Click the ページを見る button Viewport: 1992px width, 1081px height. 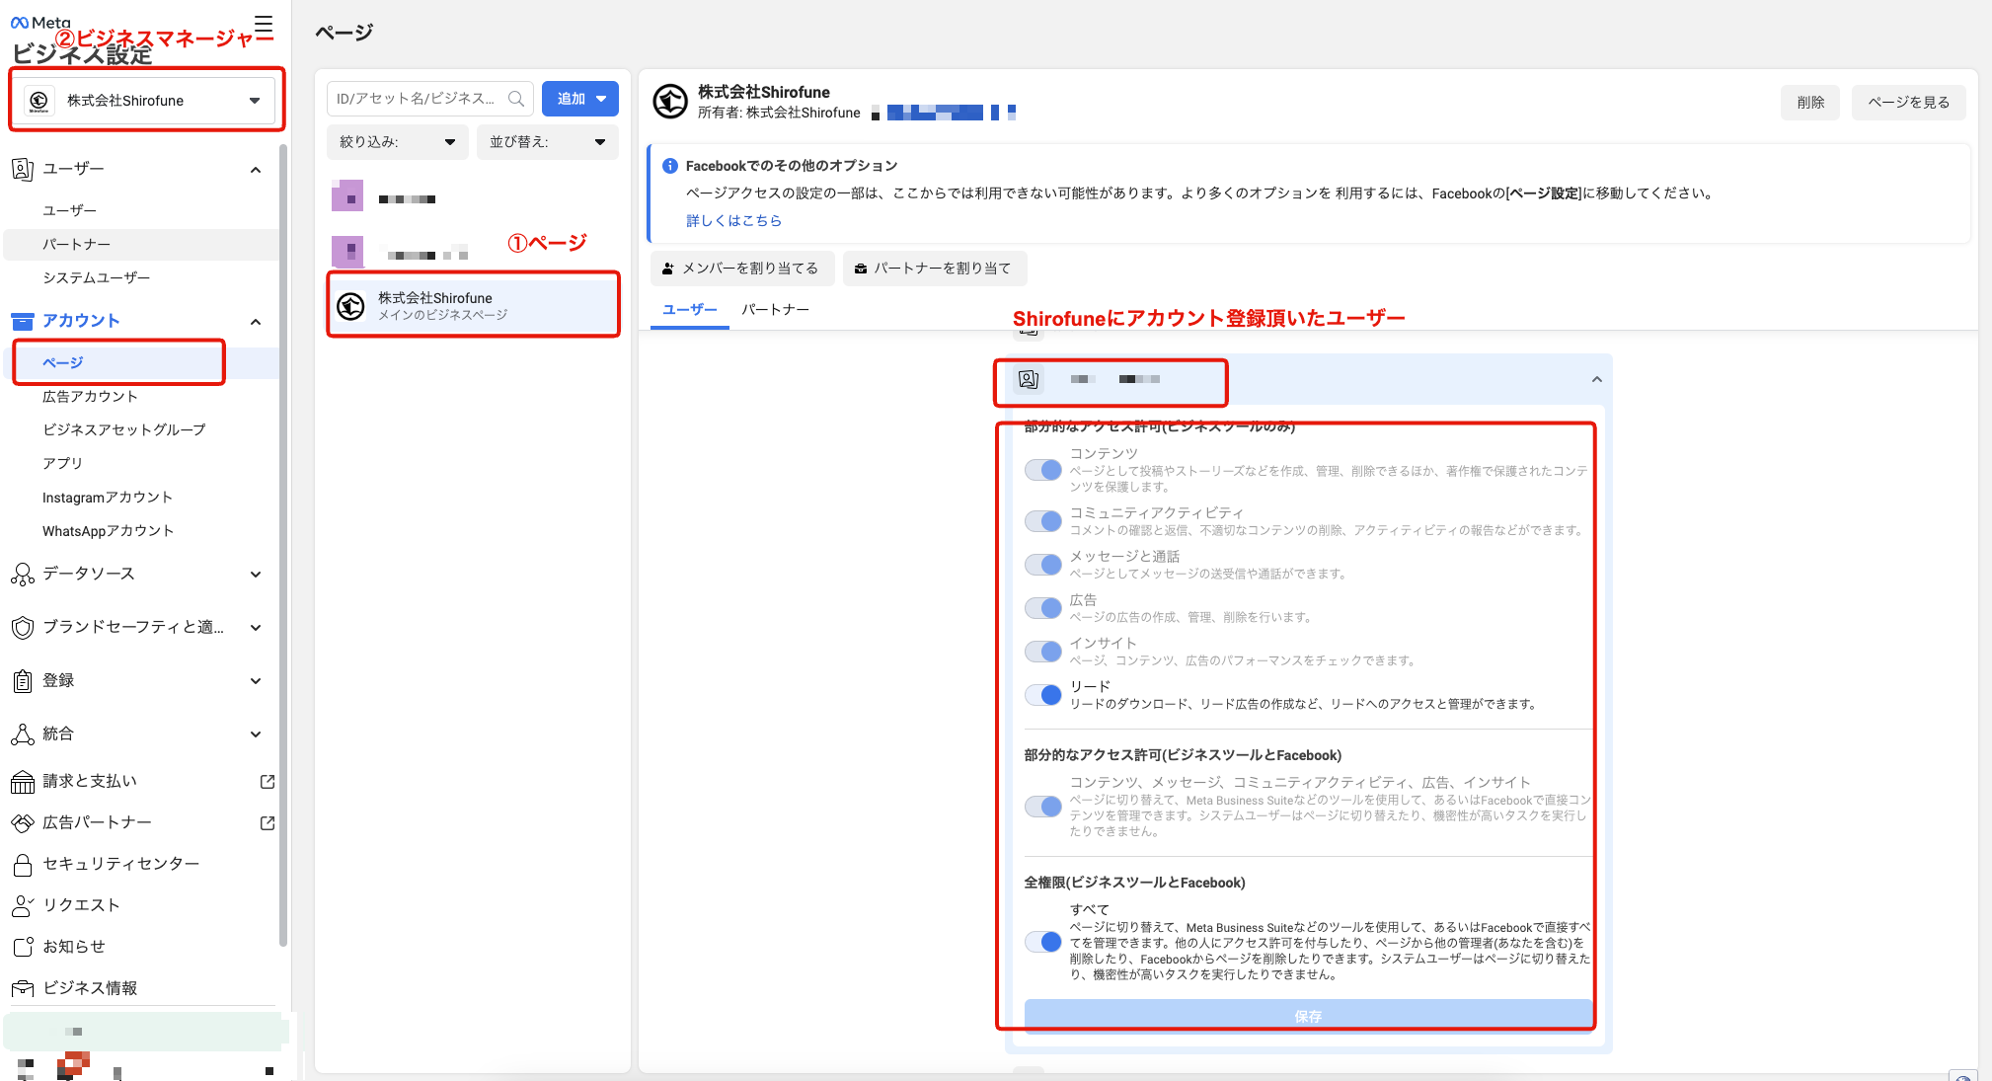tap(1908, 103)
